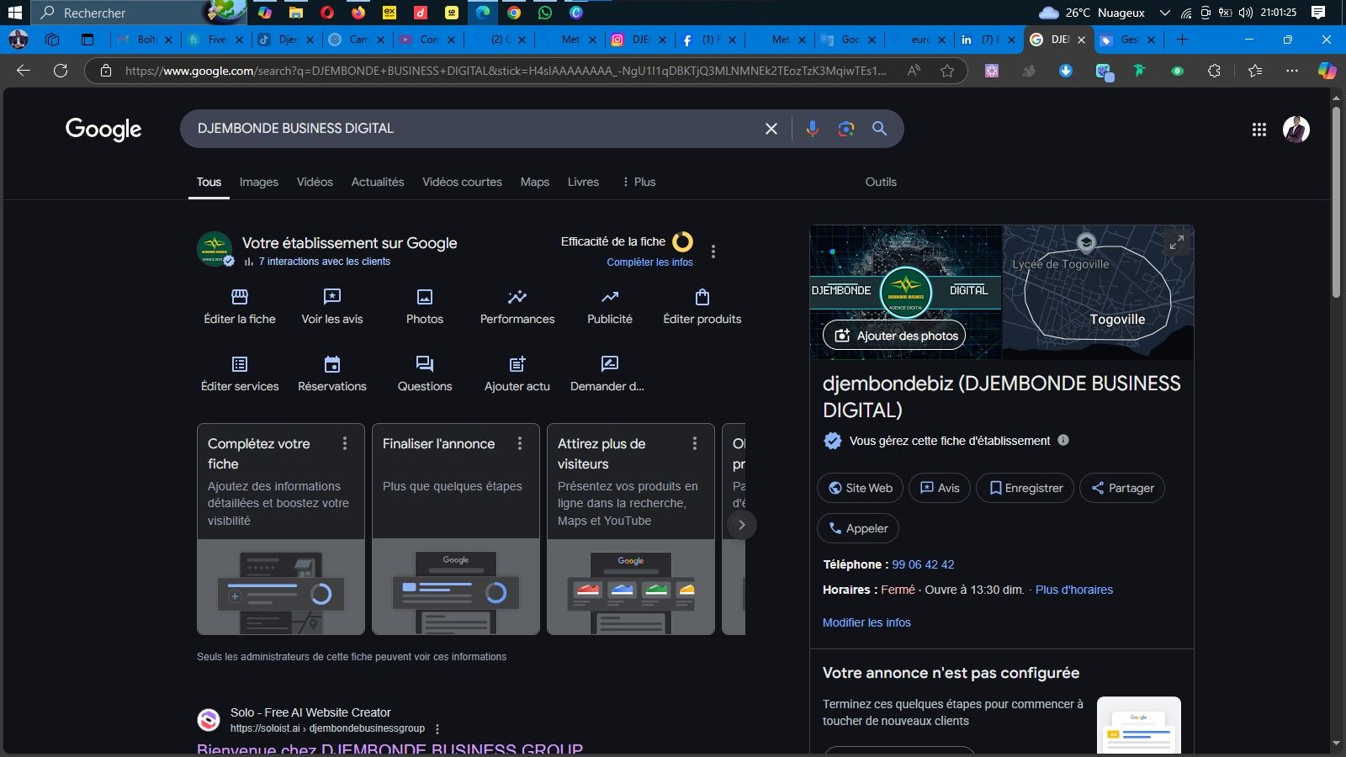The width and height of the screenshot is (1346, 757).
Task: Open options menu on Complétez votre fiche card
Action: pos(345,443)
